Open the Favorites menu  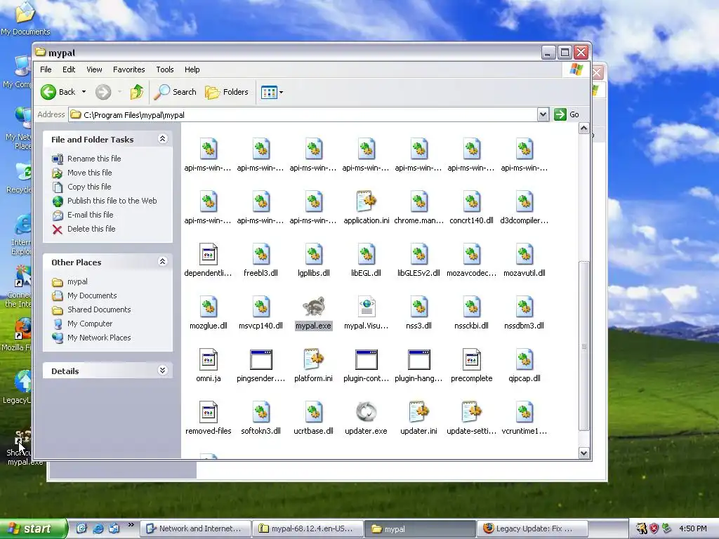point(129,69)
